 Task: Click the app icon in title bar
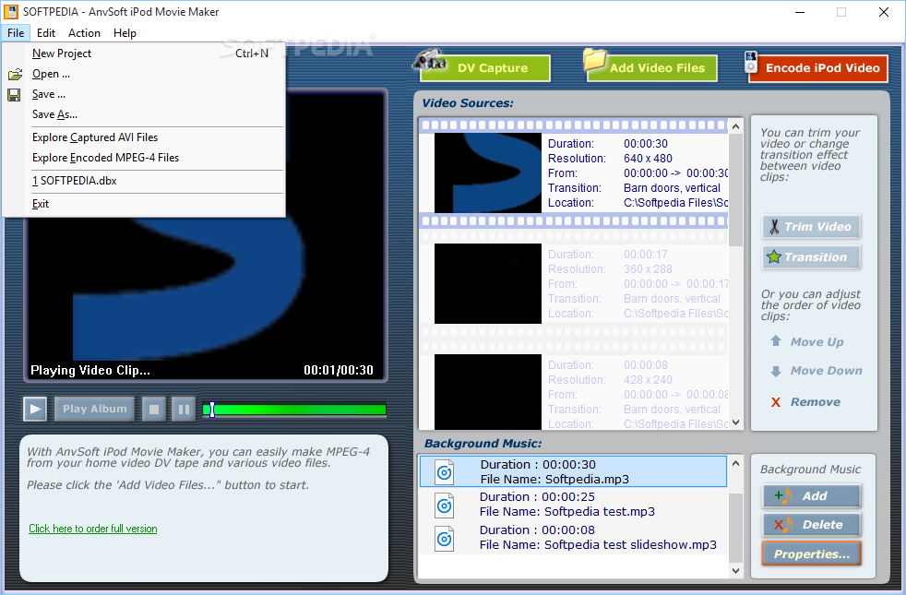(x=11, y=12)
